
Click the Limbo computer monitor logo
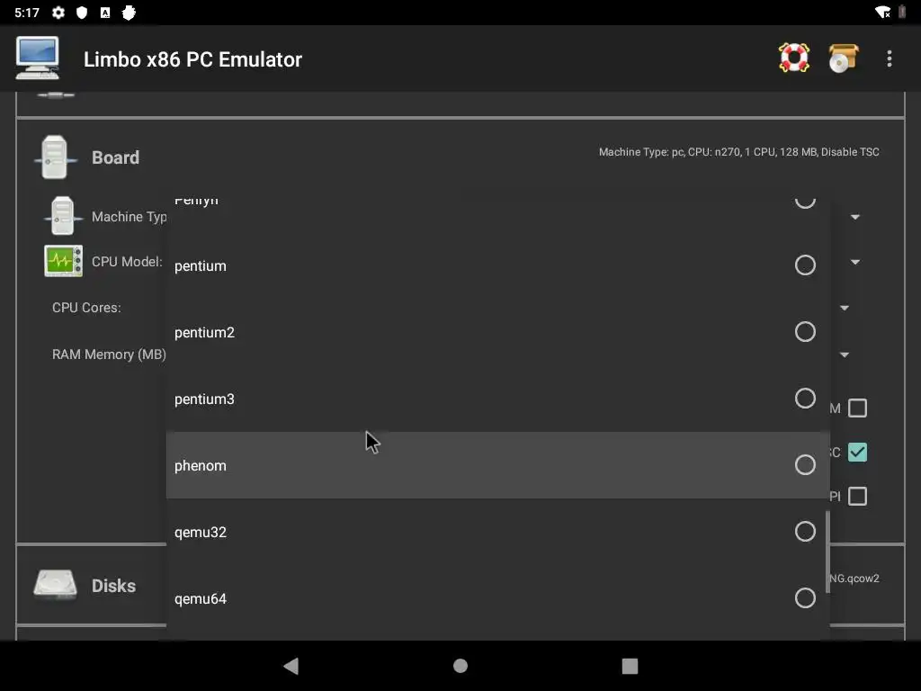(x=38, y=58)
